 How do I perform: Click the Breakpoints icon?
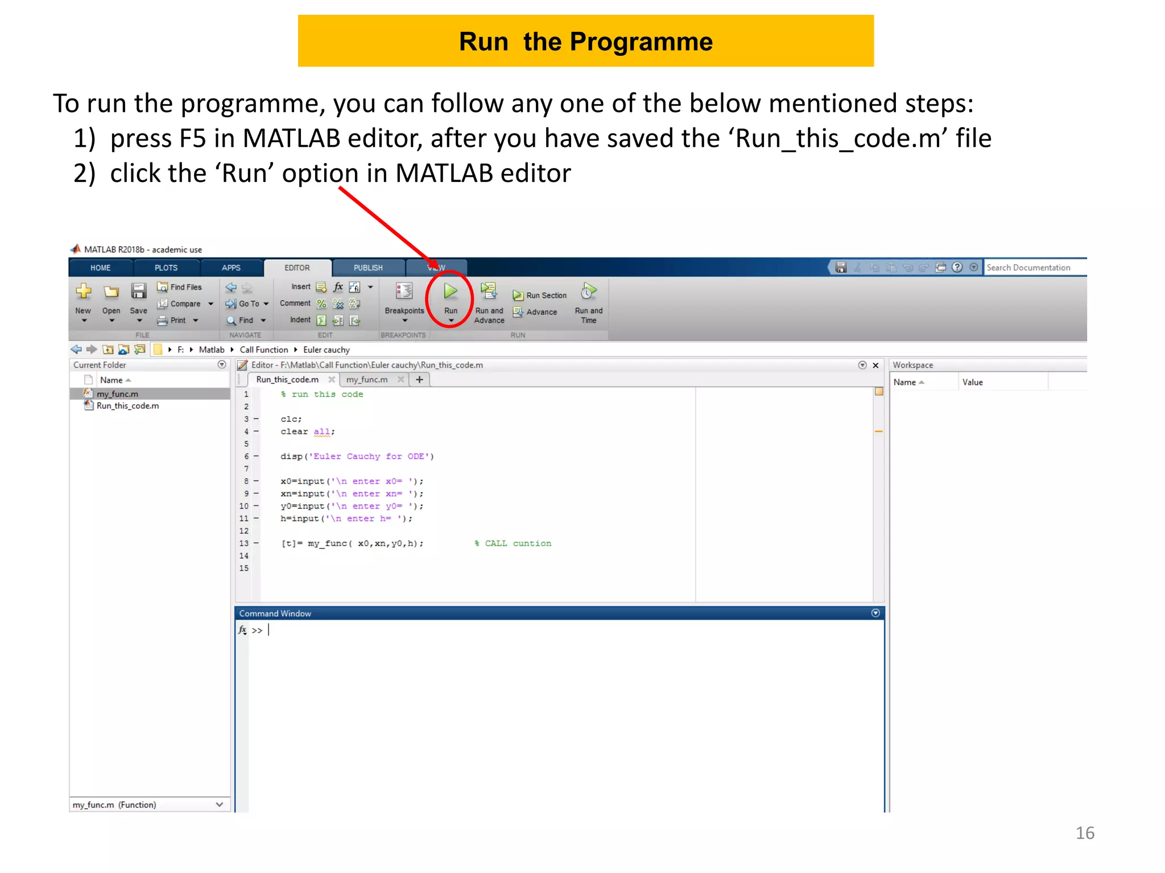click(404, 291)
